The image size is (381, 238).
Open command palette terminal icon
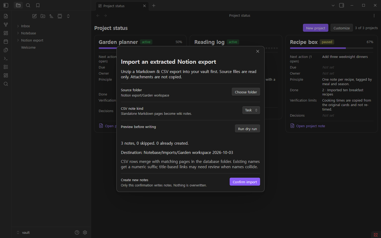[6, 58]
